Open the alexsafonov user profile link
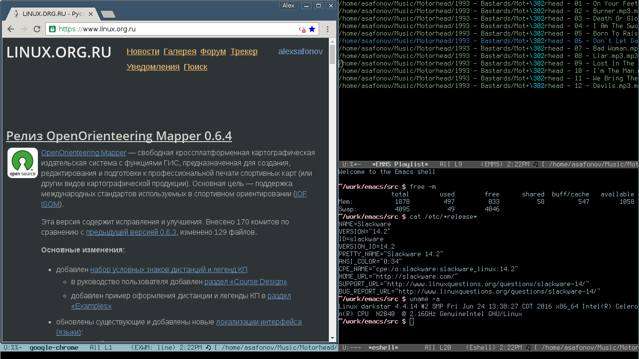This screenshot has height=359, width=639. 300,51
